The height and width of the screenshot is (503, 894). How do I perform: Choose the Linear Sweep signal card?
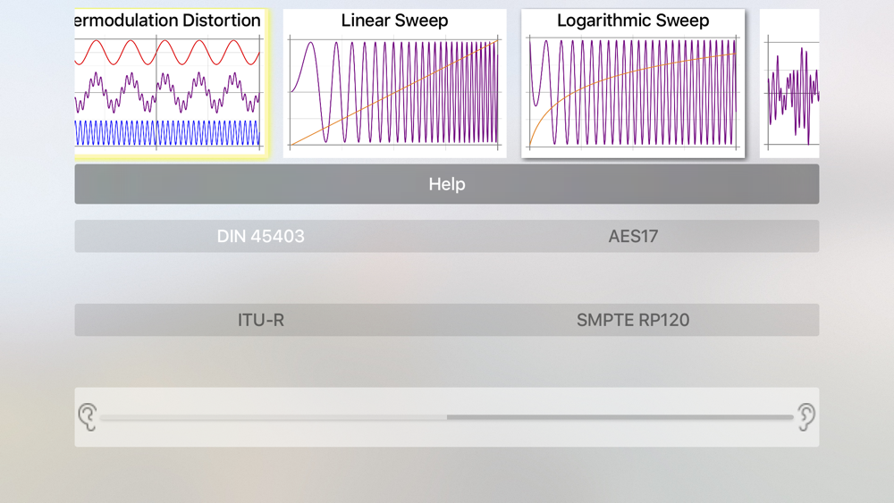394,83
